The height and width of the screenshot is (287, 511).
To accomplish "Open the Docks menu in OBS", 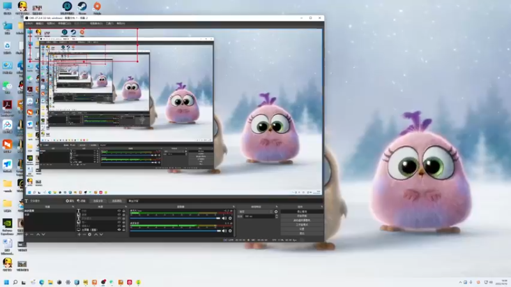I will (x=65, y=24).
